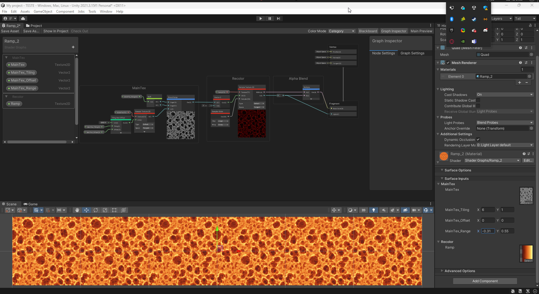Edit the MainTex_Range X value field

tap(488, 231)
